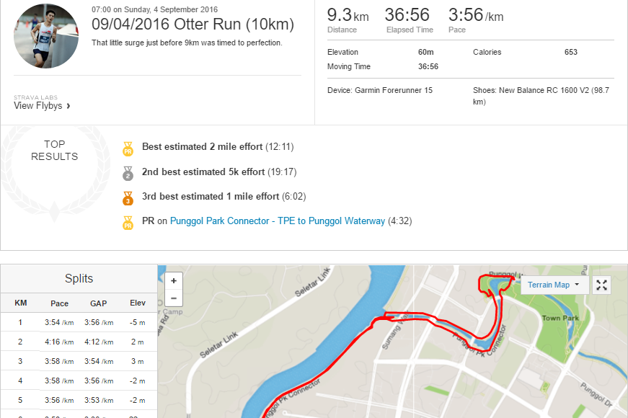The height and width of the screenshot is (418, 628).
Task: Click the gold PR medal for 2 mile effort
Action: (x=128, y=148)
